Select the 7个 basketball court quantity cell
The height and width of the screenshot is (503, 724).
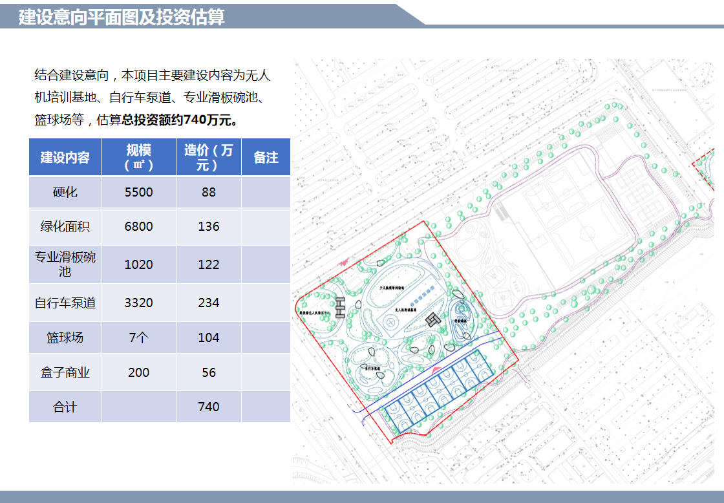coord(138,337)
